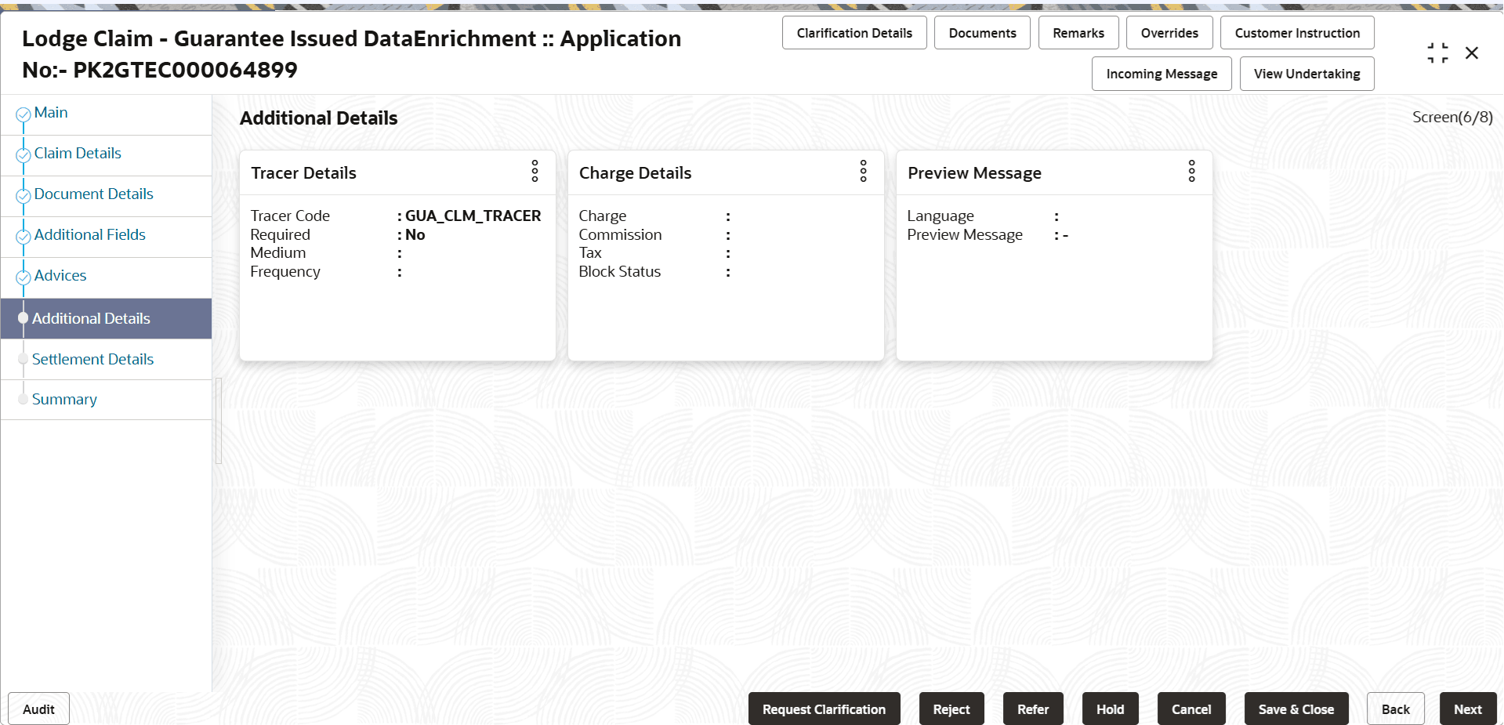View Overrides

(1169, 33)
